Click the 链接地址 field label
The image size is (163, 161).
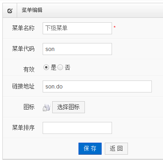[24, 86]
